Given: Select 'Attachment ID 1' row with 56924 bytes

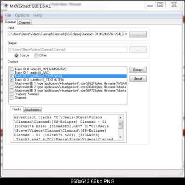Looking at the screenshot, I should tap(70, 83).
